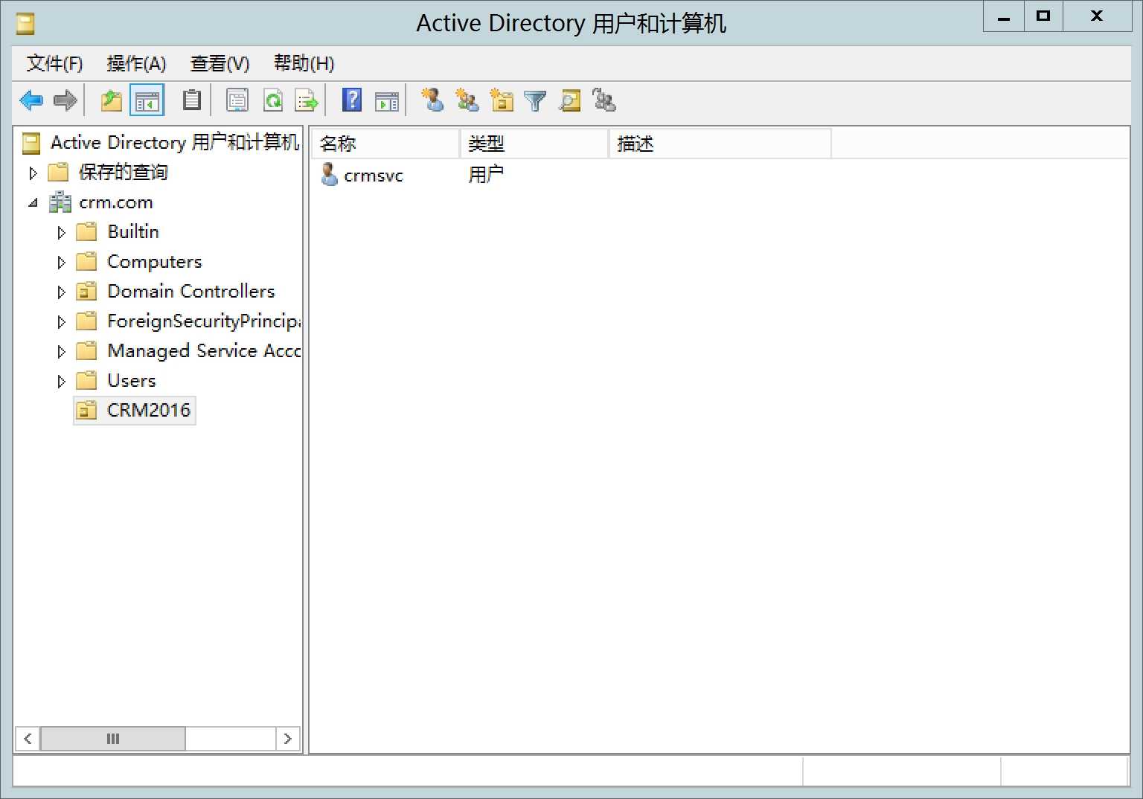Export list using the toolbar export icon

[307, 100]
